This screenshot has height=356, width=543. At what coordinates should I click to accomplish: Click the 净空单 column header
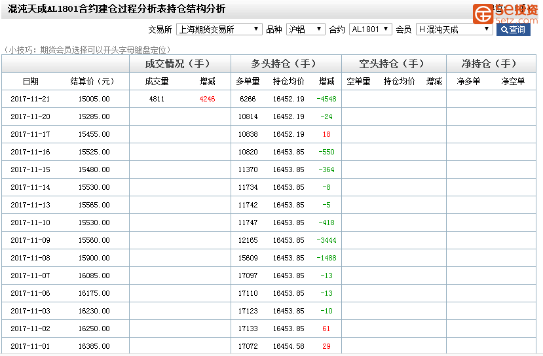click(513, 81)
